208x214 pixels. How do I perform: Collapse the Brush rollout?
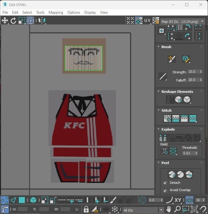pos(159,47)
